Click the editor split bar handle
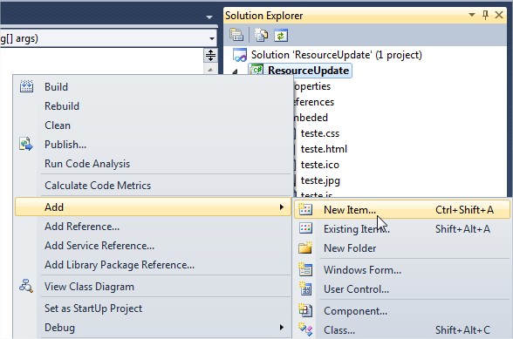513x339 pixels. [210, 55]
